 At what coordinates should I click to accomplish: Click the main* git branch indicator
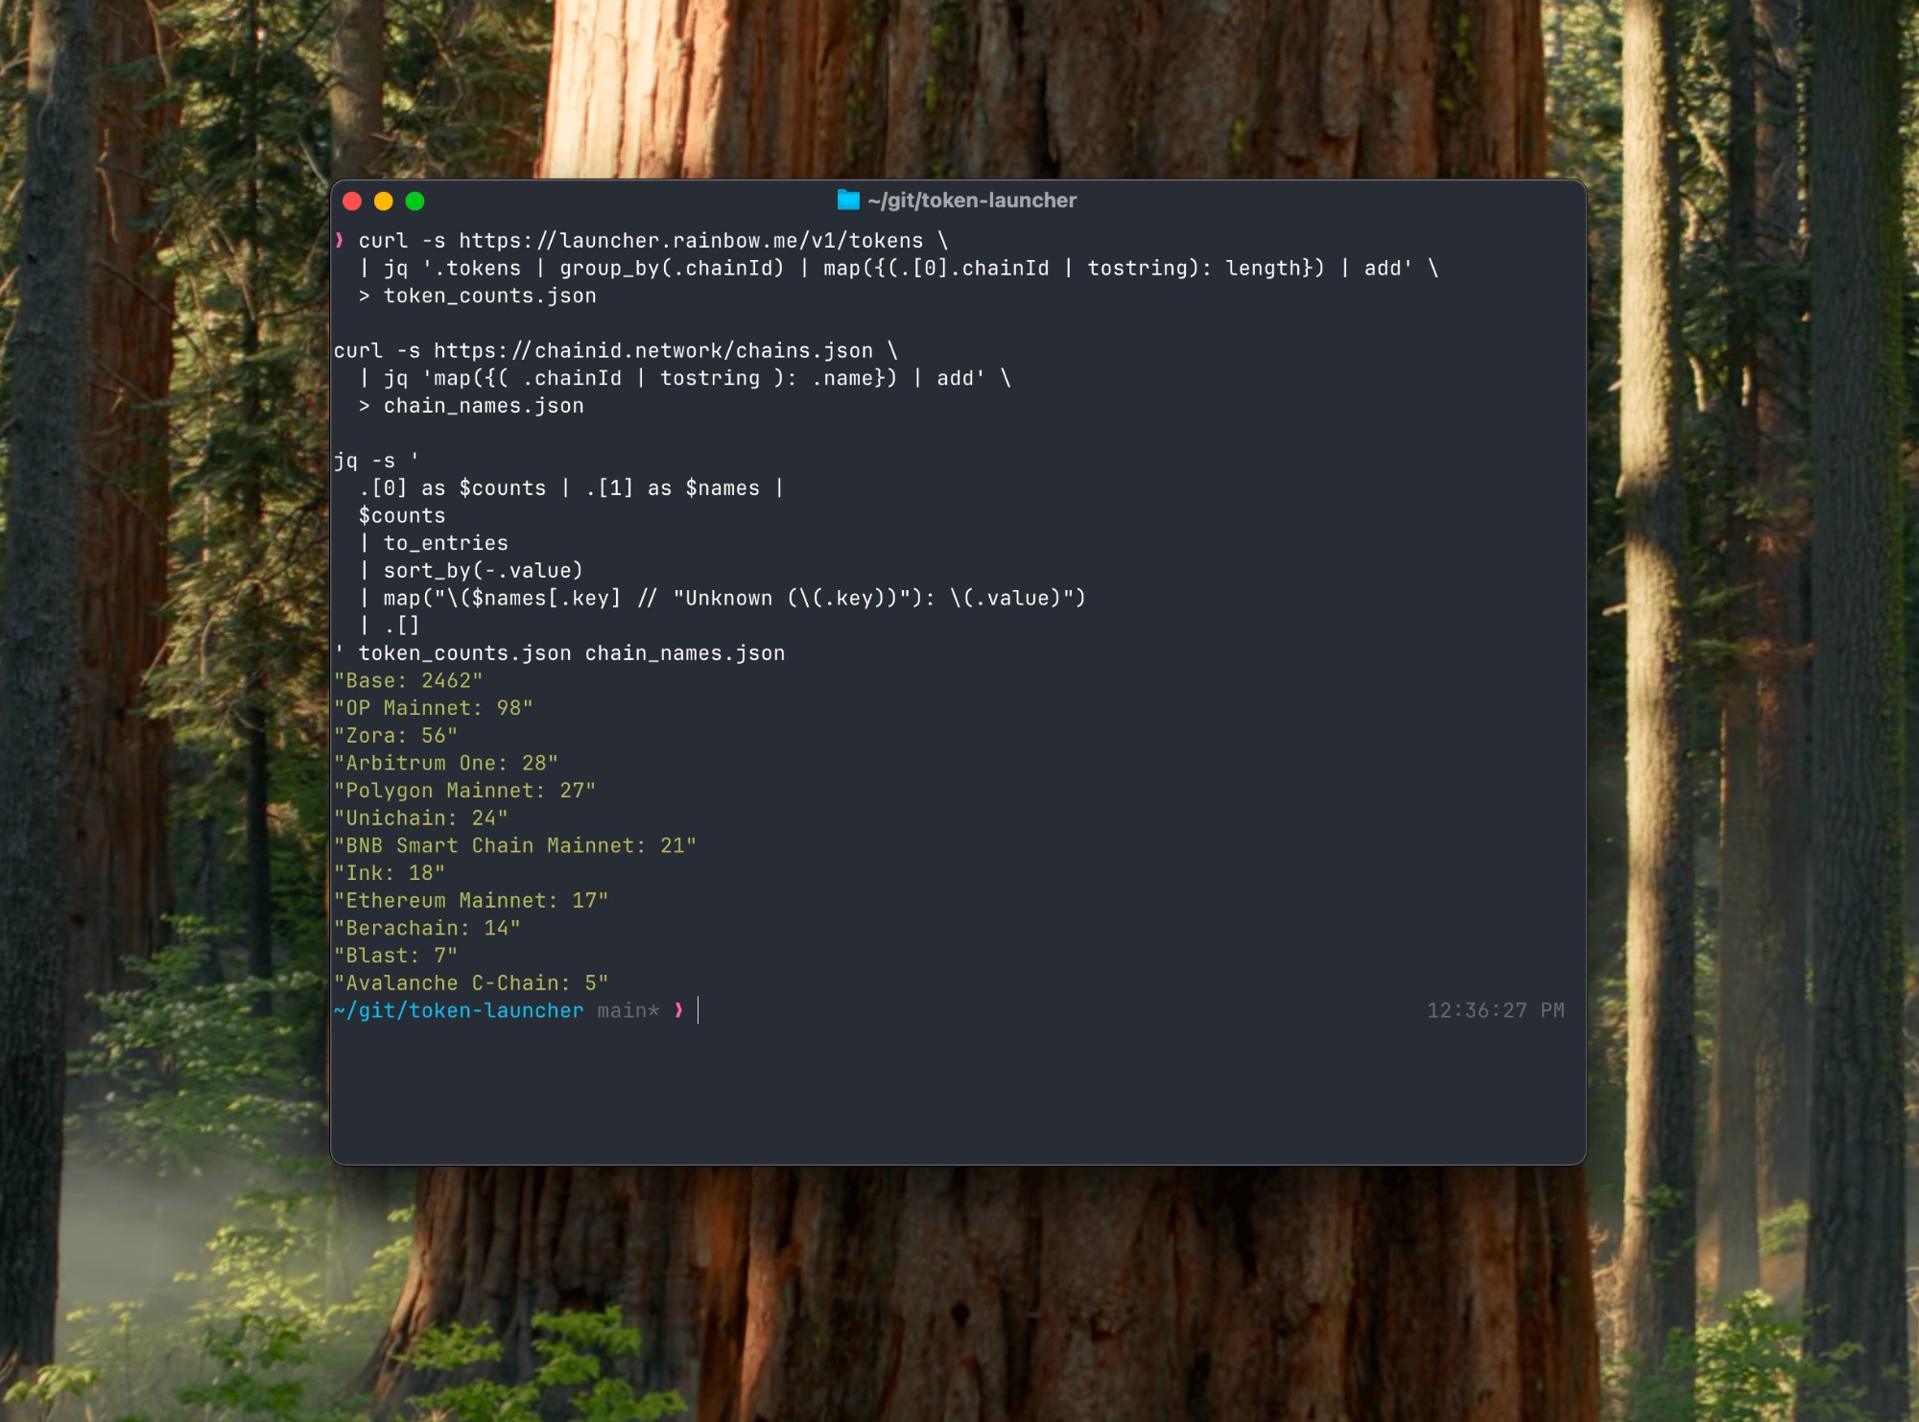coord(628,1011)
